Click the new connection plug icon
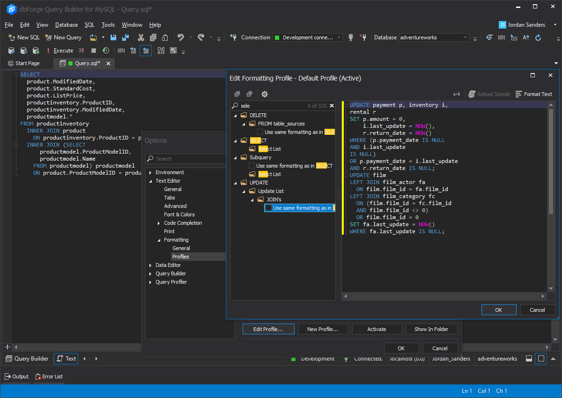 point(233,37)
